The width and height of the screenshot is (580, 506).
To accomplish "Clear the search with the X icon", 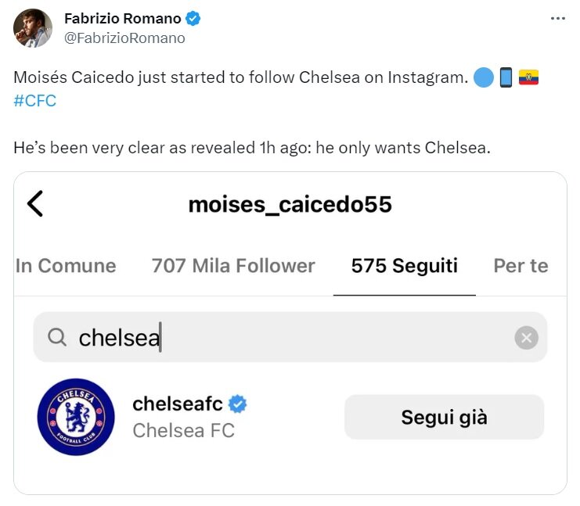I will click(526, 338).
